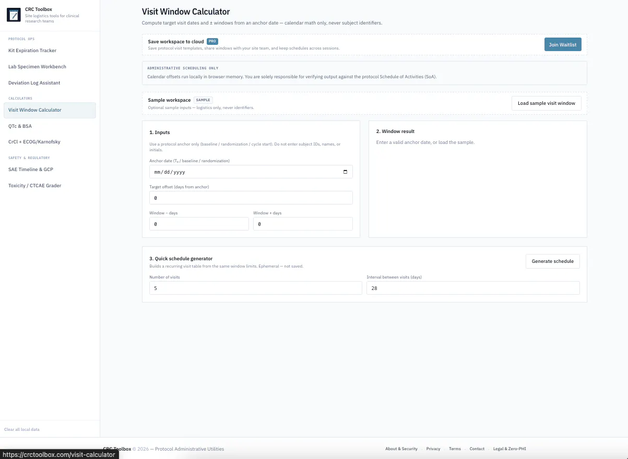Open Privacy footer link
628x459 pixels.
tap(433, 449)
